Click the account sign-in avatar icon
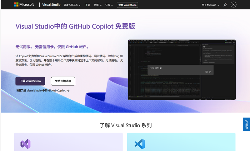This screenshot has width=250, height=151. (233, 5)
